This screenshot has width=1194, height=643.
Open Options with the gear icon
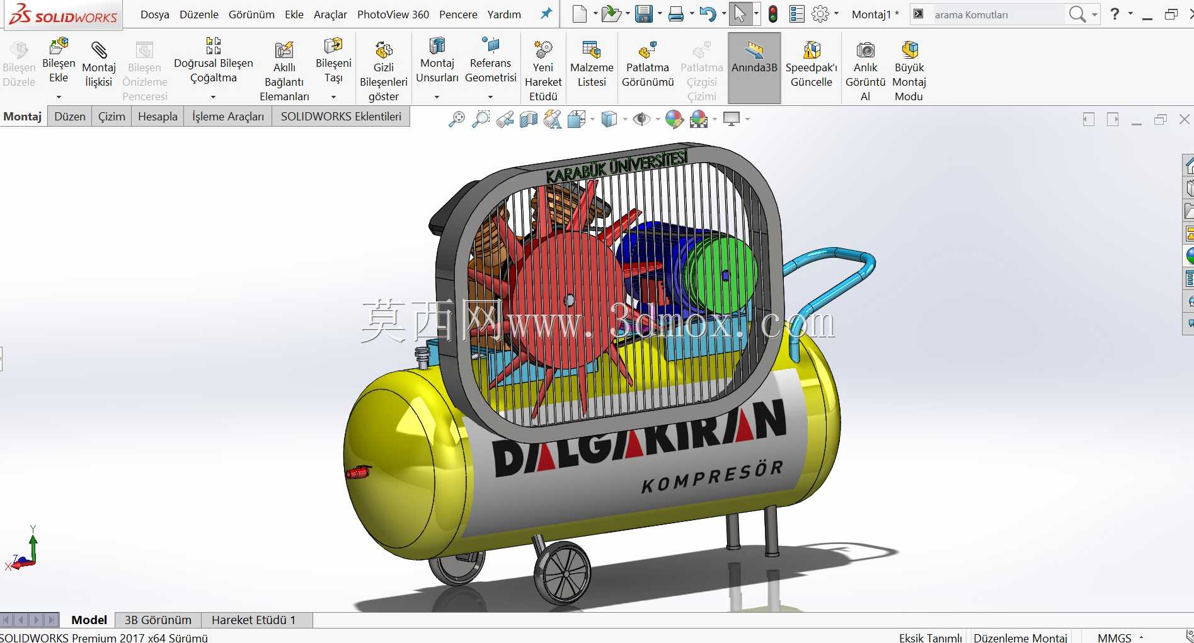click(x=820, y=14)
